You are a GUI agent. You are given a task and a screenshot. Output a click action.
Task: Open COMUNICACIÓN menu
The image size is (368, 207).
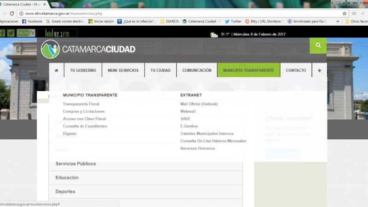197,70
